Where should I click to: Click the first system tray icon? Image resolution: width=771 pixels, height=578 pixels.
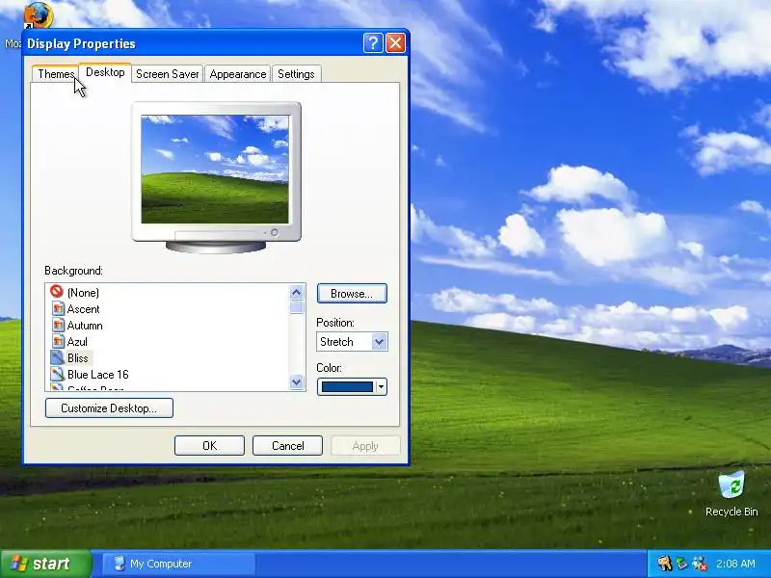[x=664, y=564]
